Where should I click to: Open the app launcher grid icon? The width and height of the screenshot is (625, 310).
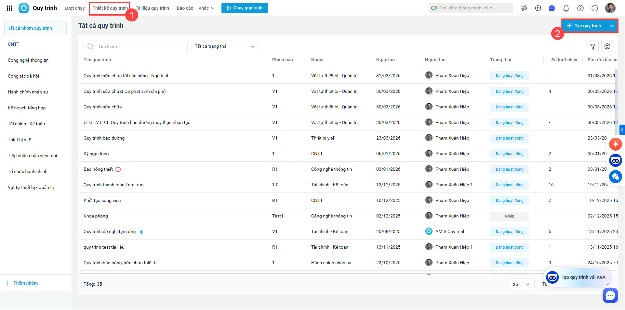click(x=9, y=8)
